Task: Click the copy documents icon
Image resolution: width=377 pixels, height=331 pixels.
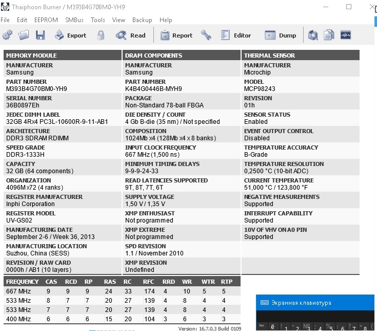Action: click(329, 35)
